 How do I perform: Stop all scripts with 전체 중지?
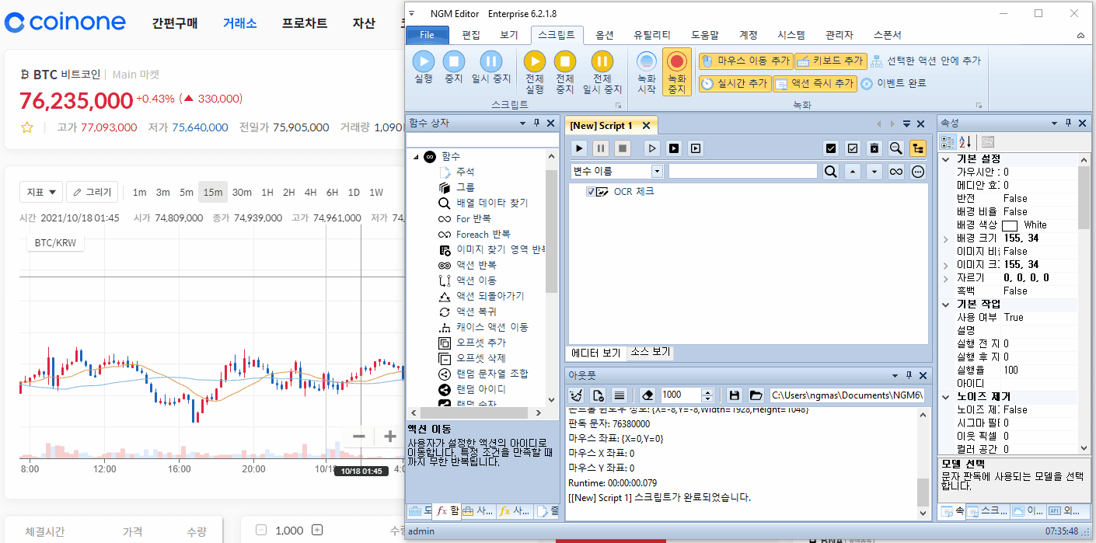[x=565, y=71]
